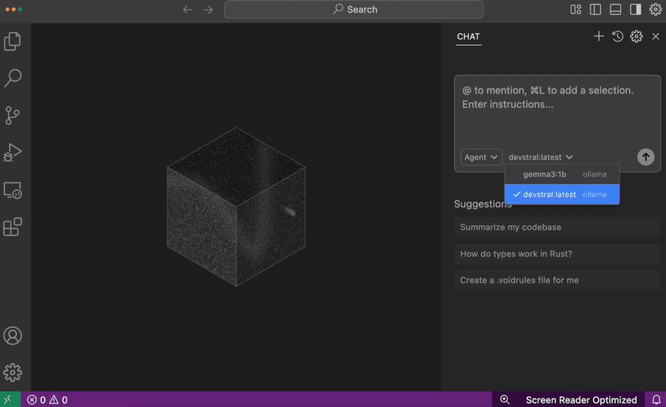Open the Remote Explorer view
666x407 pixels.
pos(12,190)
